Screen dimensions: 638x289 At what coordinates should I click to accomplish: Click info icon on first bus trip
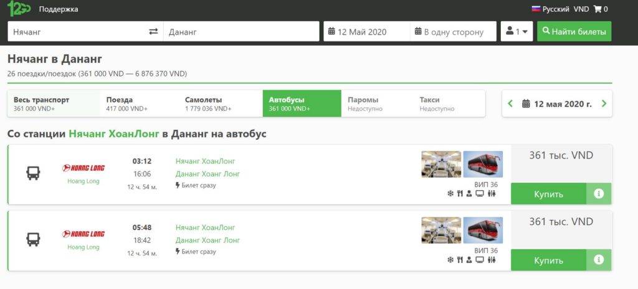(599, 194)
